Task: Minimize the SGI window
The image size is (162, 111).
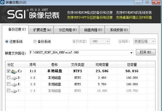Action: tap(138, 2)
